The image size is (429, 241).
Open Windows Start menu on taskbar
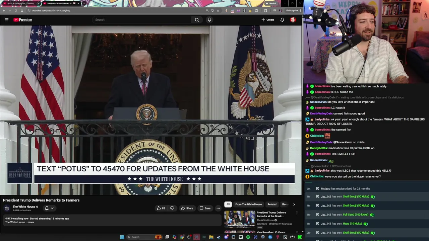click(122, 237)
